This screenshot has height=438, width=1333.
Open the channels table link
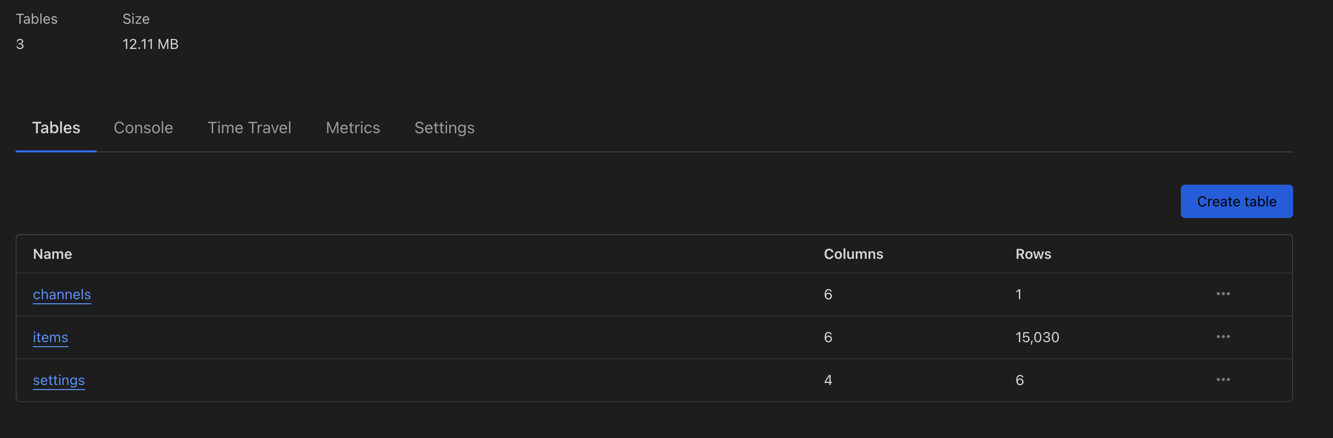tap(62, 294)
